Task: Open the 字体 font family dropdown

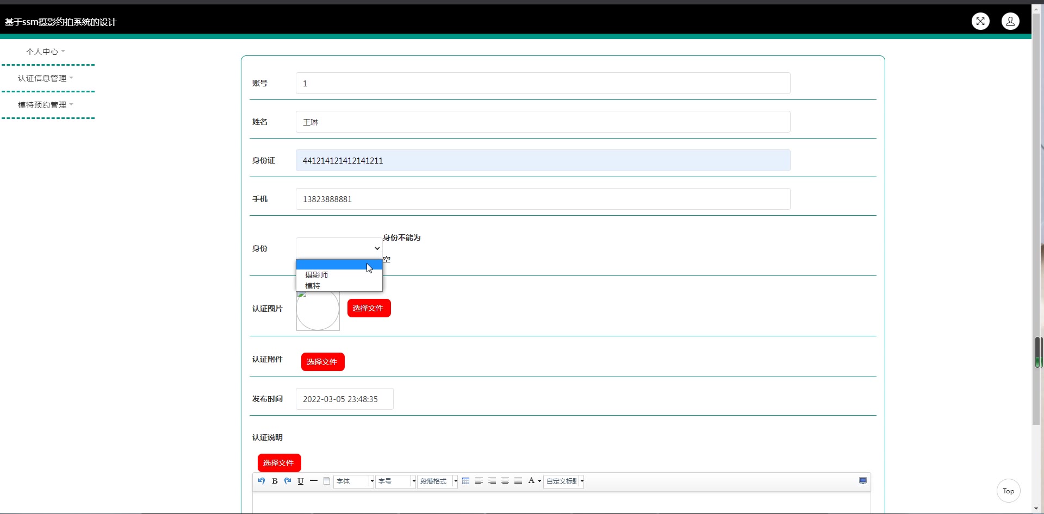Action: pos(354,481)
